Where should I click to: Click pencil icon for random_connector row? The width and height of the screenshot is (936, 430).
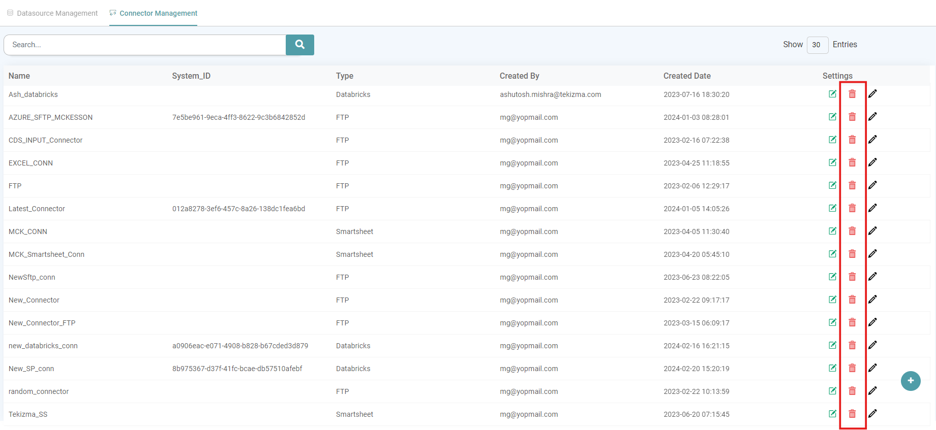coord(872,391)
